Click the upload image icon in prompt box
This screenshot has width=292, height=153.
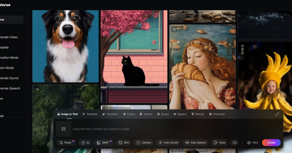64,129
